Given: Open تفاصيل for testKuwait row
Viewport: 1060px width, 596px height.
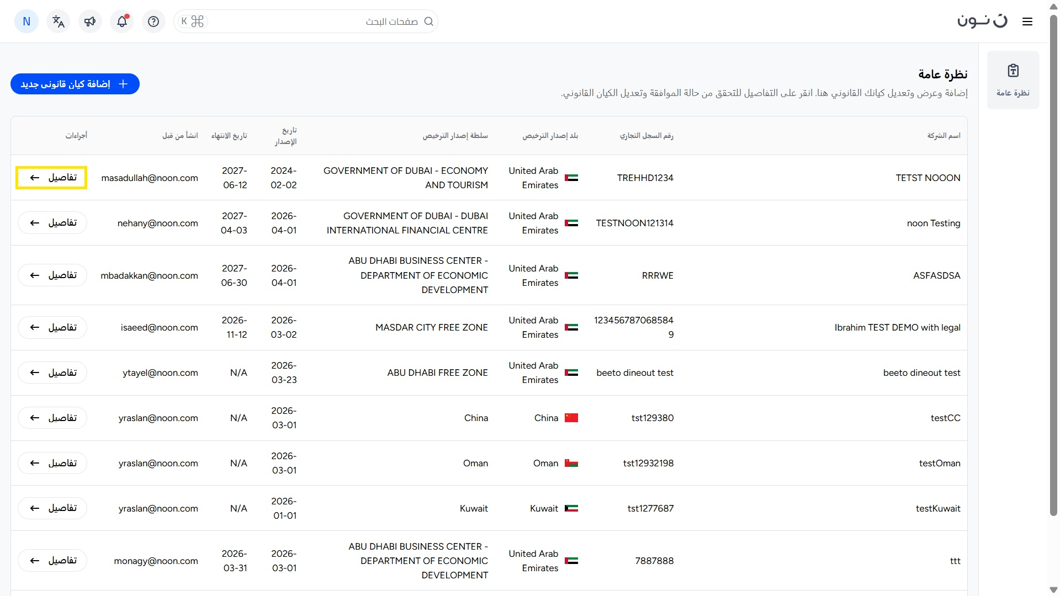Looking at the screenshot, I should coord(52,508).
